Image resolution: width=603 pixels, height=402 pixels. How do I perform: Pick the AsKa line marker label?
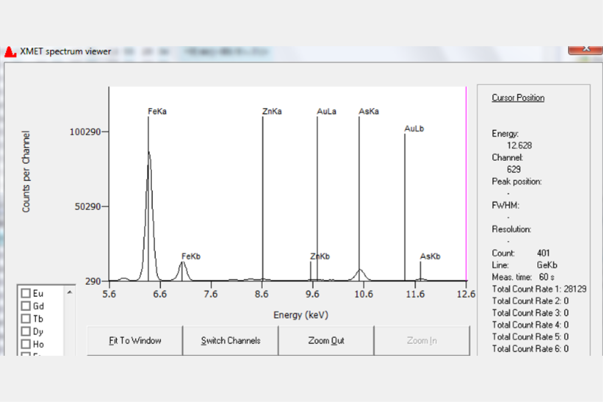coord(369,112)
